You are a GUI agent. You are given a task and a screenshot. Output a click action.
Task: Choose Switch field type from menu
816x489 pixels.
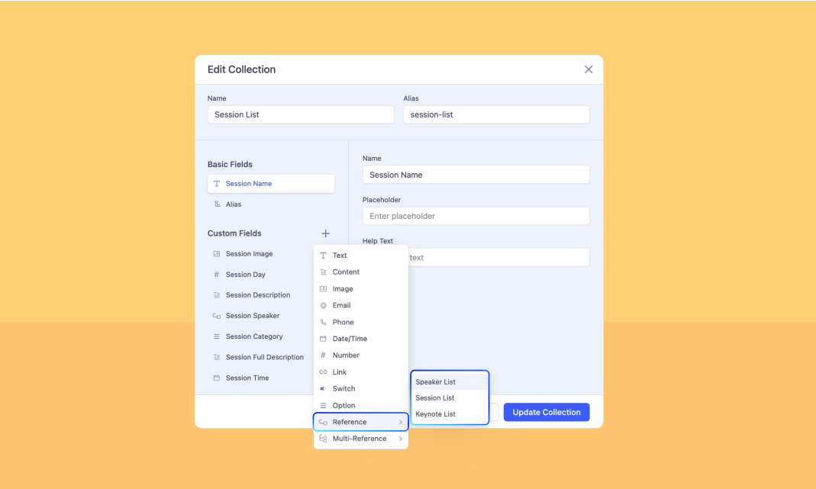[360, 388]
